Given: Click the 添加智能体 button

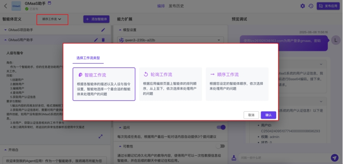Looking at the screenshot, I should [x=96, y=19].
